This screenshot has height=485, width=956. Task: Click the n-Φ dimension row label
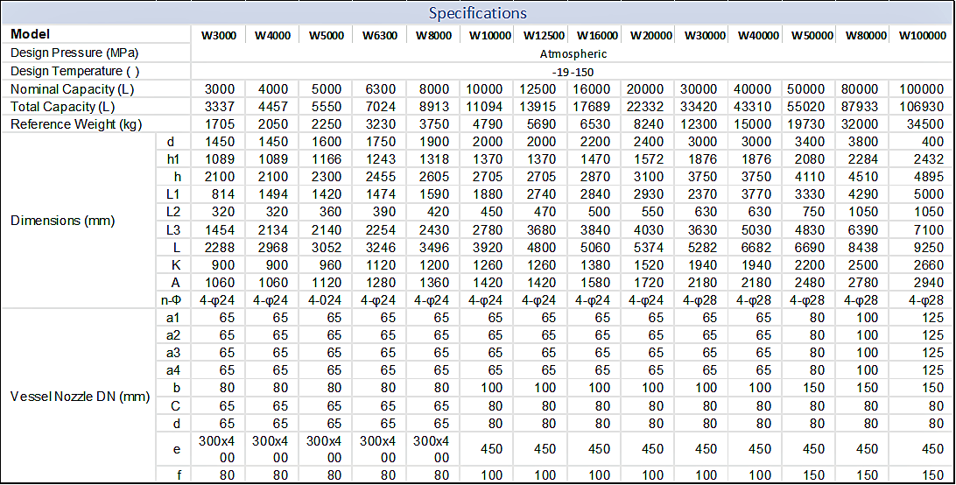pos(170,300)
